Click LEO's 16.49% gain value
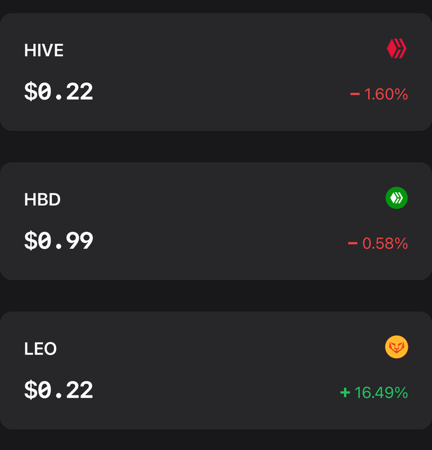The width and height of the screenshot is (432, 450). coord(381,393)
